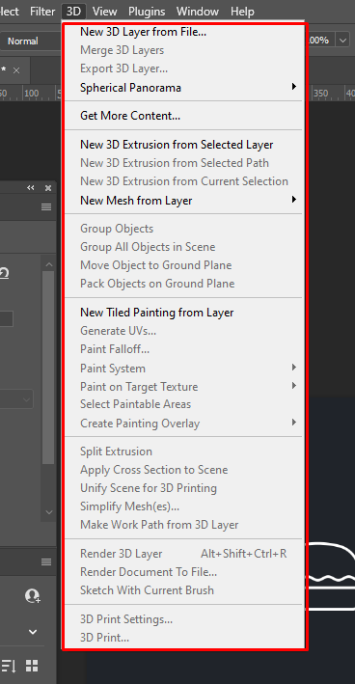
Task: Open the Help menu
Action: [242, 11]
